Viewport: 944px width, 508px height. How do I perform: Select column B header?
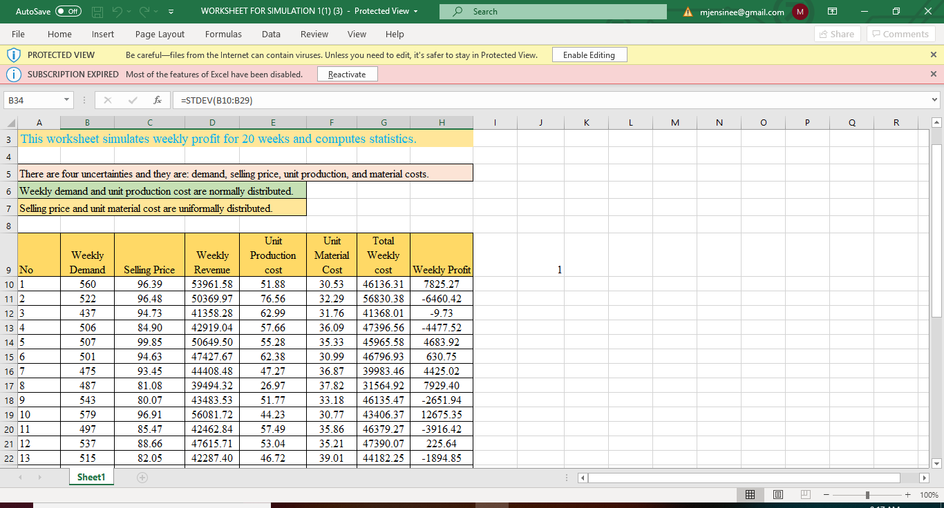pos(87,123)
